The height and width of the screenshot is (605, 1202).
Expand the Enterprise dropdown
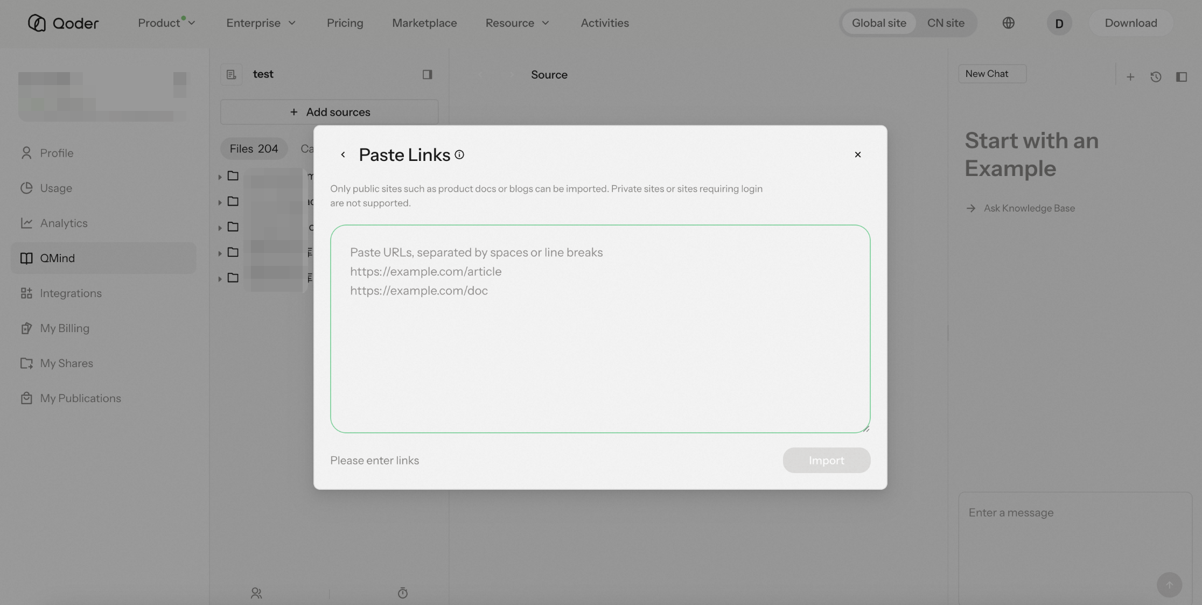pyautogui.click(x=261, y=23)
